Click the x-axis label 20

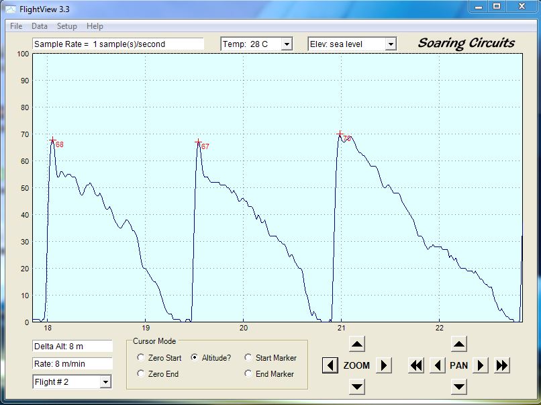(244, 328)
